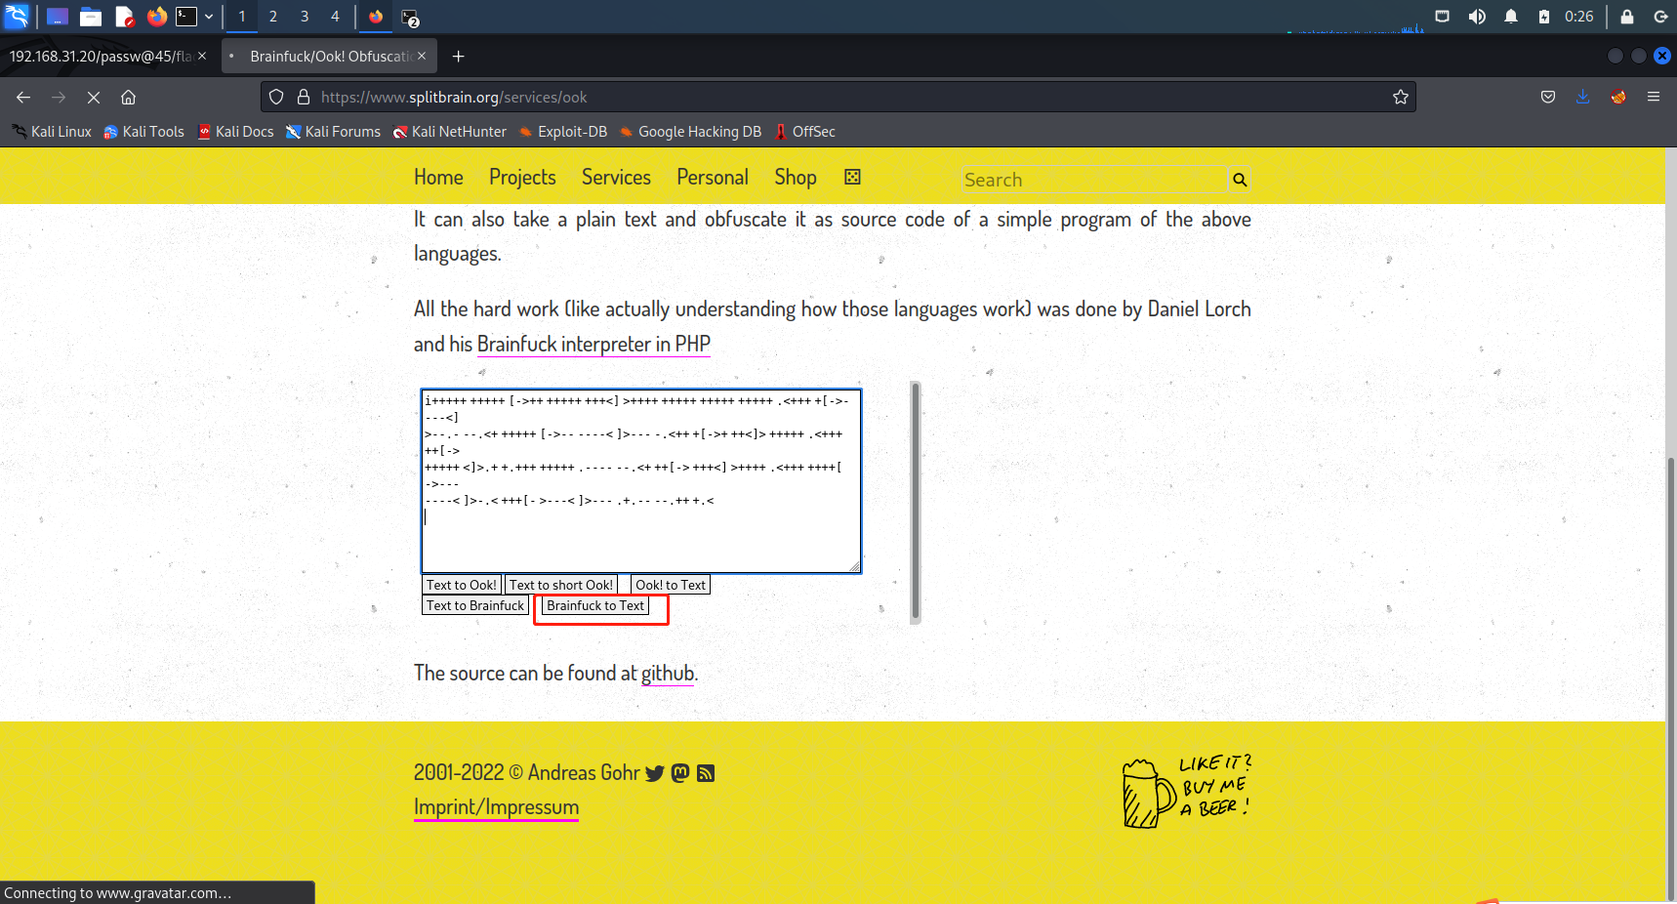Open the Kali Forums bookmark

[x=333, y=132]
